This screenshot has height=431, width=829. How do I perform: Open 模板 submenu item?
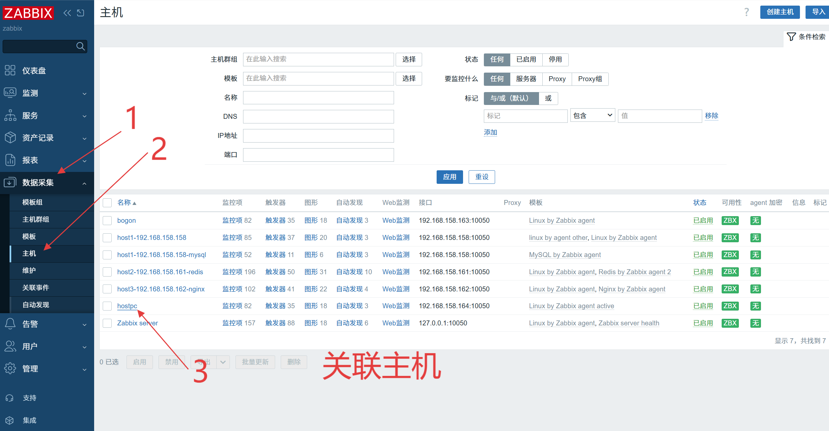coord(52,237)
